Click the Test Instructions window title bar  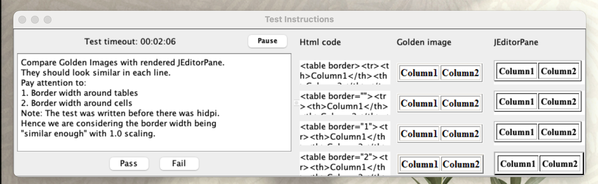[x=299, y=20]
